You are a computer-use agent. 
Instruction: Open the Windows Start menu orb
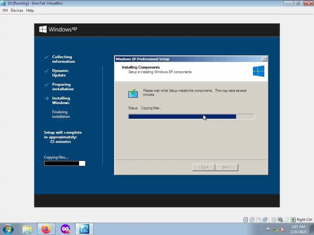coord(8,229)
